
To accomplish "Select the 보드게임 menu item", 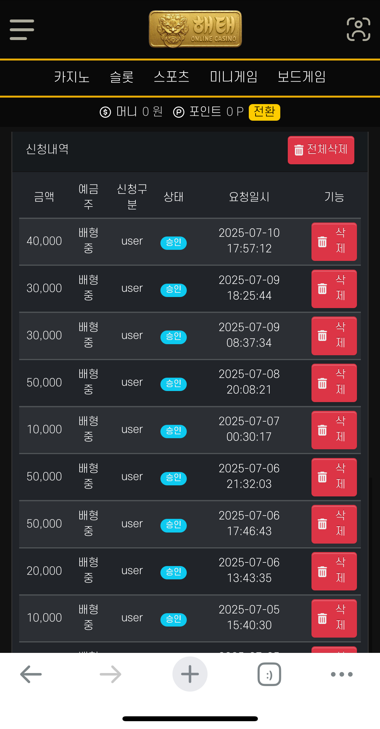I will pyautogui.click(x=302, y=77).
